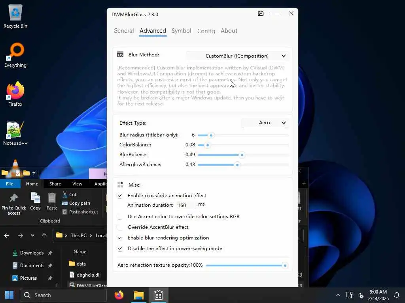Open the Effect Type Aero dropdown
The image size is (405, 303).
point(265,123)
